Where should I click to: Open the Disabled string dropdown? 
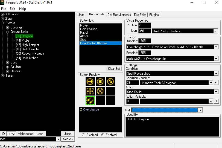tap(216, 47)
